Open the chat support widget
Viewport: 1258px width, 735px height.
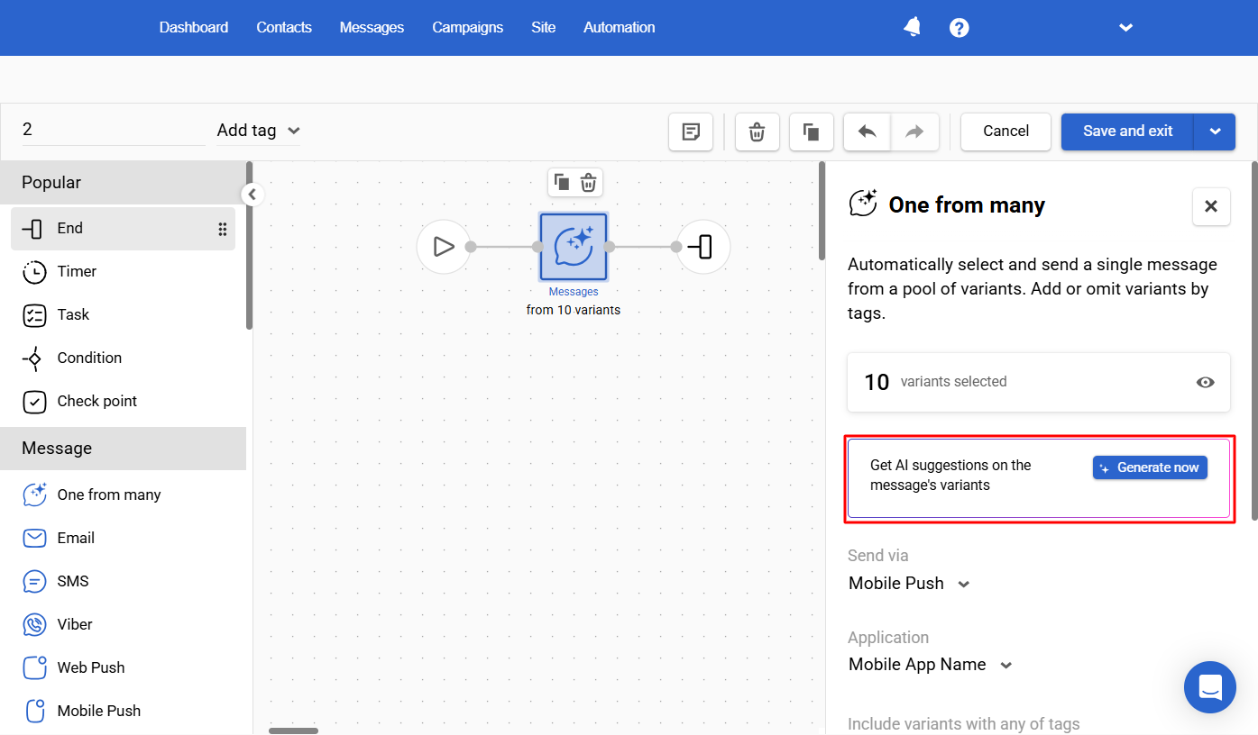(1210, 687)
